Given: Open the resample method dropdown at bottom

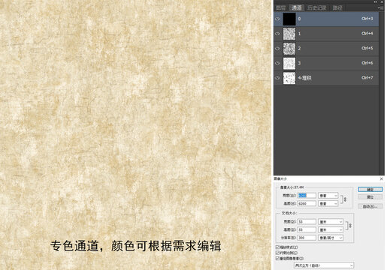Looking at the screenshot, I should (324, 265).
